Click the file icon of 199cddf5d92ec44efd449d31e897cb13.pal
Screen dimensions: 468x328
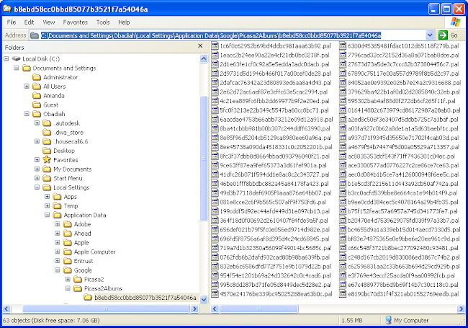click(x=215, y=211)
